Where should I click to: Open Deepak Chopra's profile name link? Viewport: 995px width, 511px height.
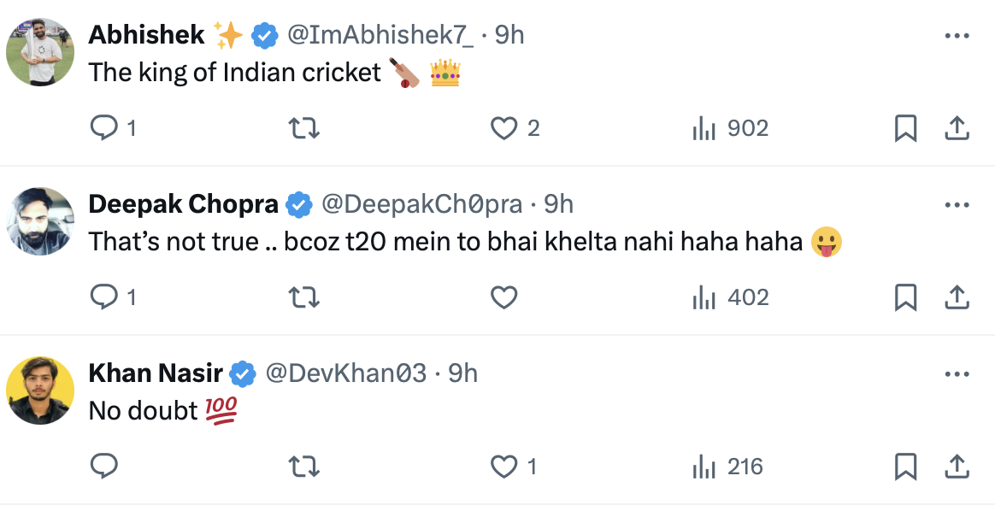(183, 204)
